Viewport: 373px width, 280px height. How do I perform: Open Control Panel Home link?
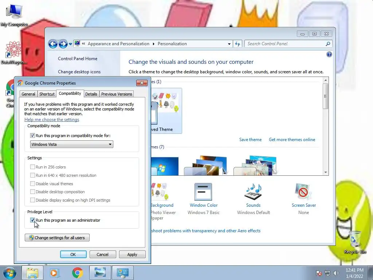78,59
